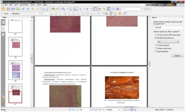Click the Search button in Search panel
Screen dimensions: 185x112
click(x=177, y=56)
